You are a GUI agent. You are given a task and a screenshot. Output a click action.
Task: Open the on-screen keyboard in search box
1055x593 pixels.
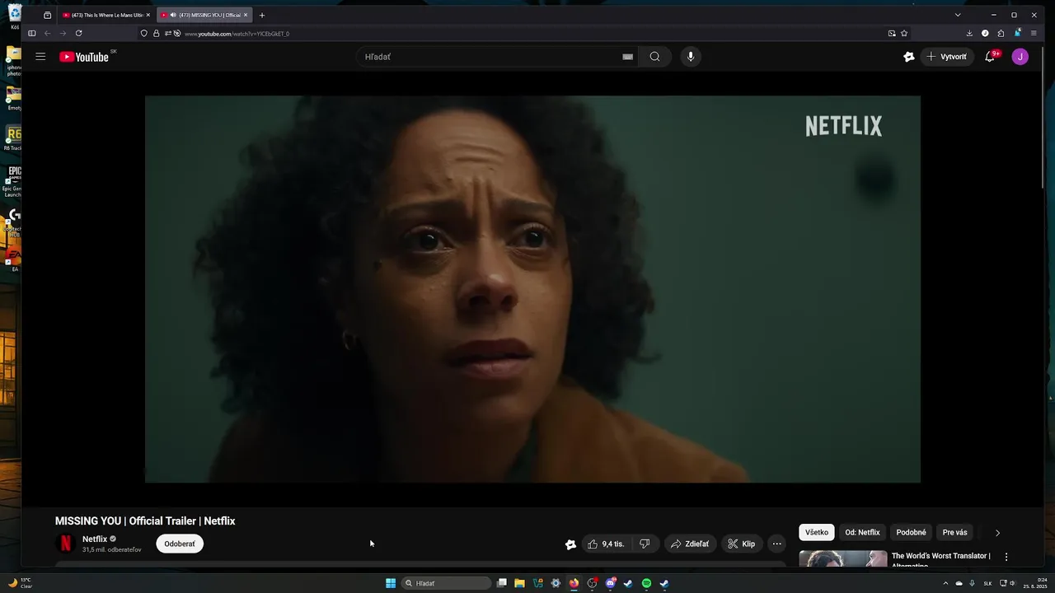pyautogui.click(x=627, y=57)
